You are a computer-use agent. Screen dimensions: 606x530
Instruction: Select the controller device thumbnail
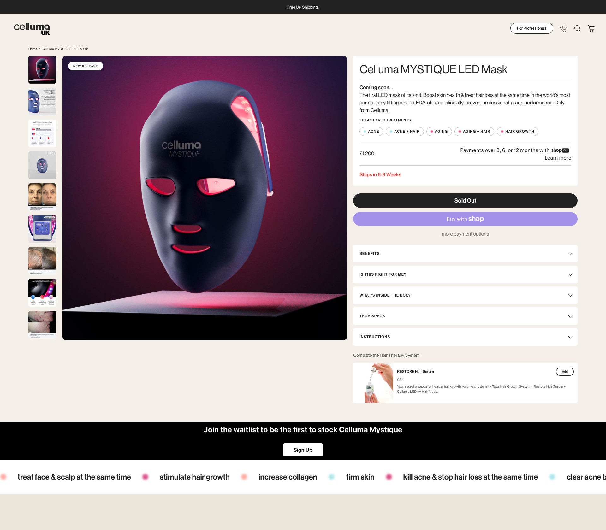pyautogui.click(x=42, y=229)
